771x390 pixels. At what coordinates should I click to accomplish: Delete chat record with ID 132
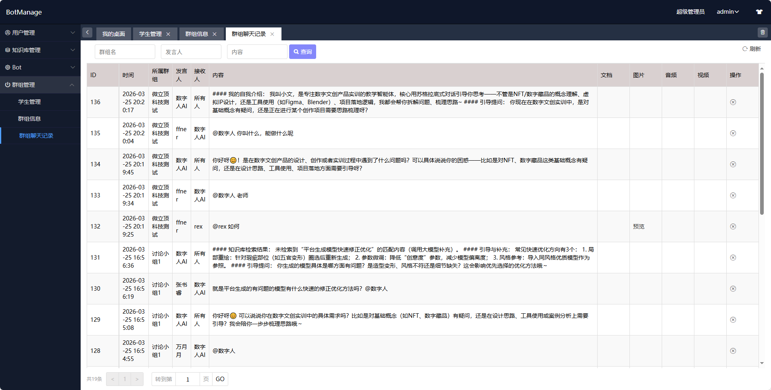point(733,226)
